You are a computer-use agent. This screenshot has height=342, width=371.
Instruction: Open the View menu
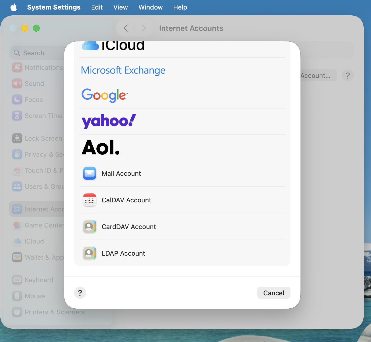[120, 7]
